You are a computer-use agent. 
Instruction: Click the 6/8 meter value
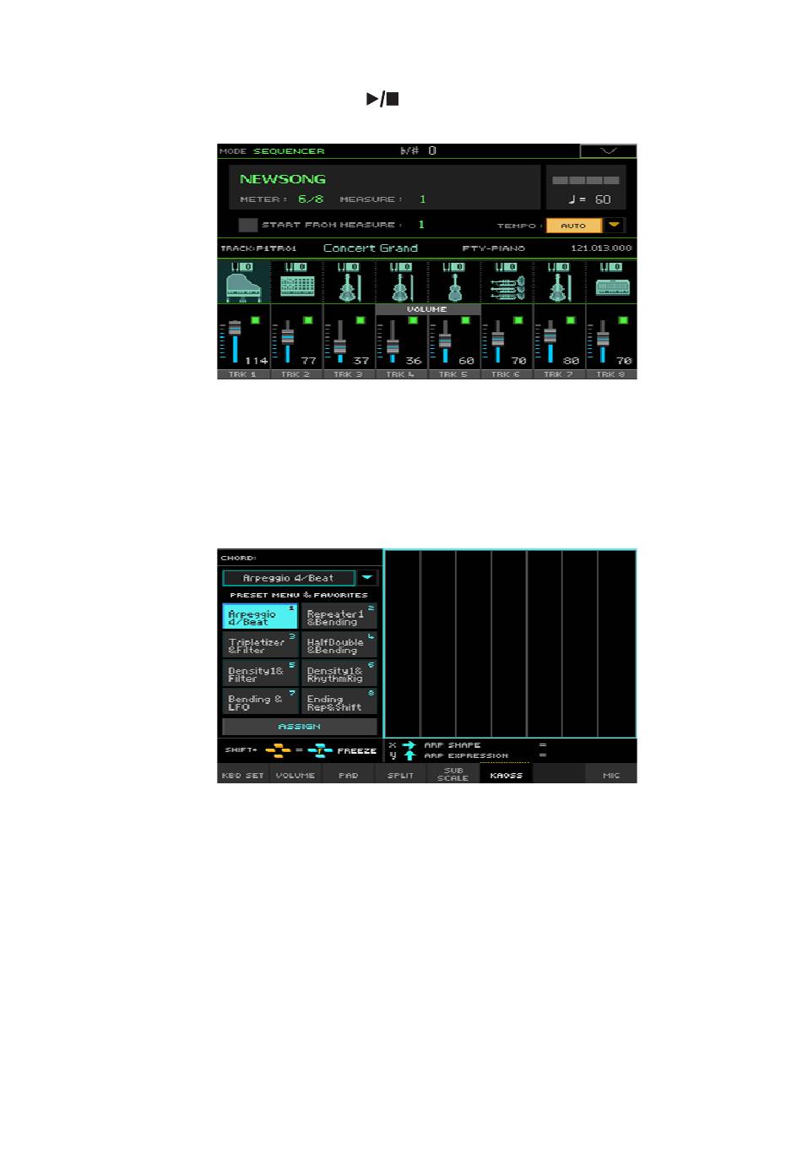pos(311,199)
